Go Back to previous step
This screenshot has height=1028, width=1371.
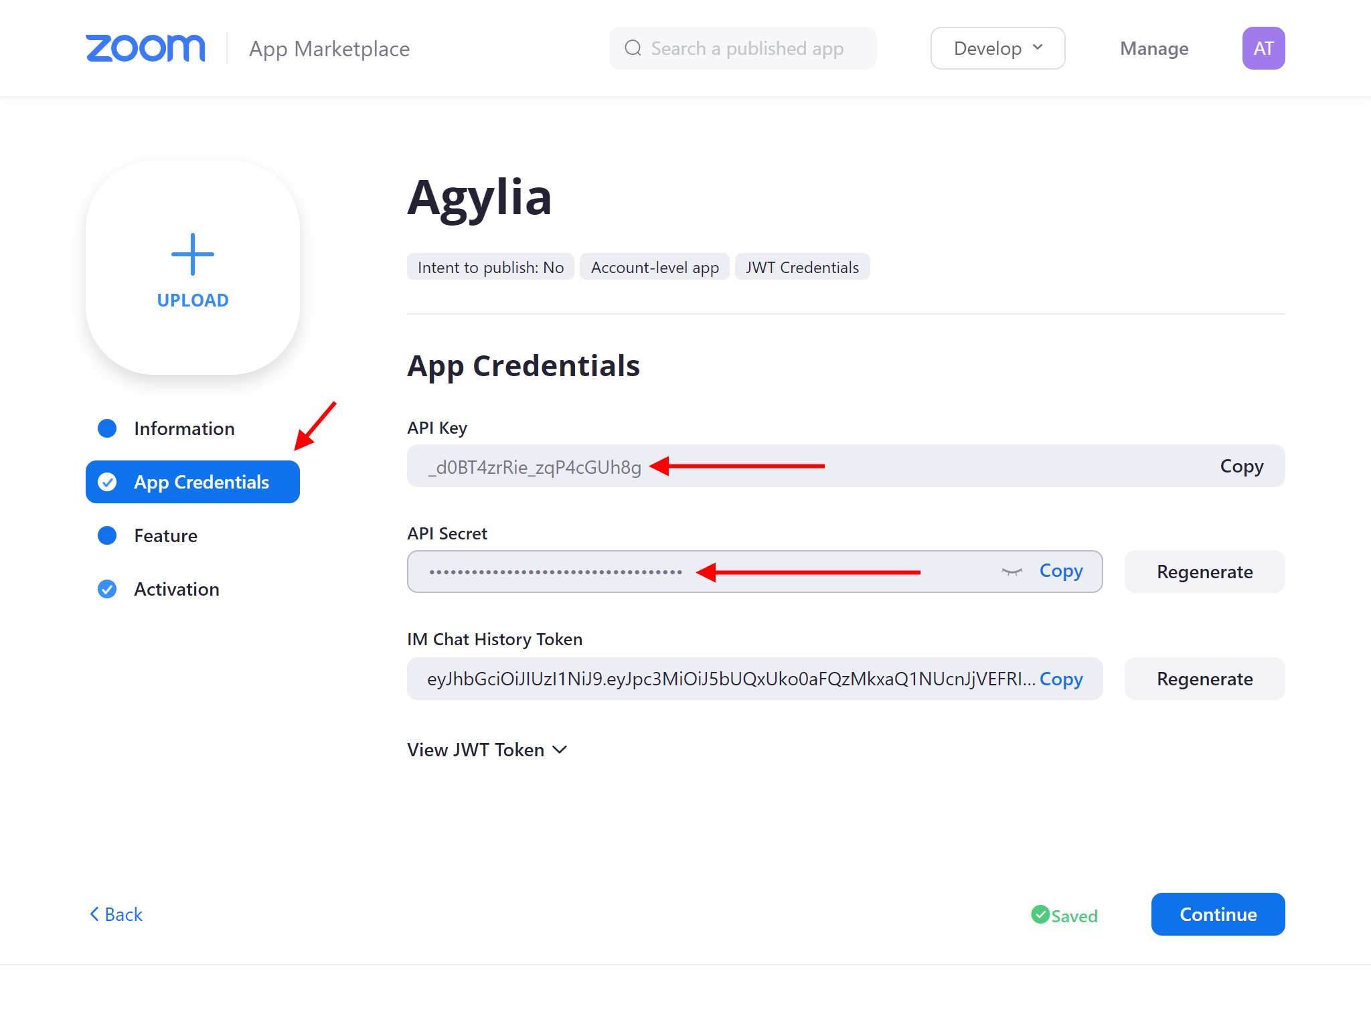pos(116,914)
